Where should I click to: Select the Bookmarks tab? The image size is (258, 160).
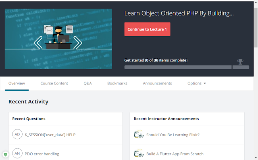tap(117, 83)
